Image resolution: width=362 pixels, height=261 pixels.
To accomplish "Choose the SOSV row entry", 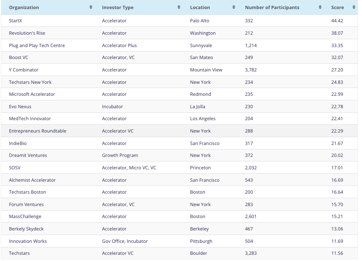I will coord(14,168).
